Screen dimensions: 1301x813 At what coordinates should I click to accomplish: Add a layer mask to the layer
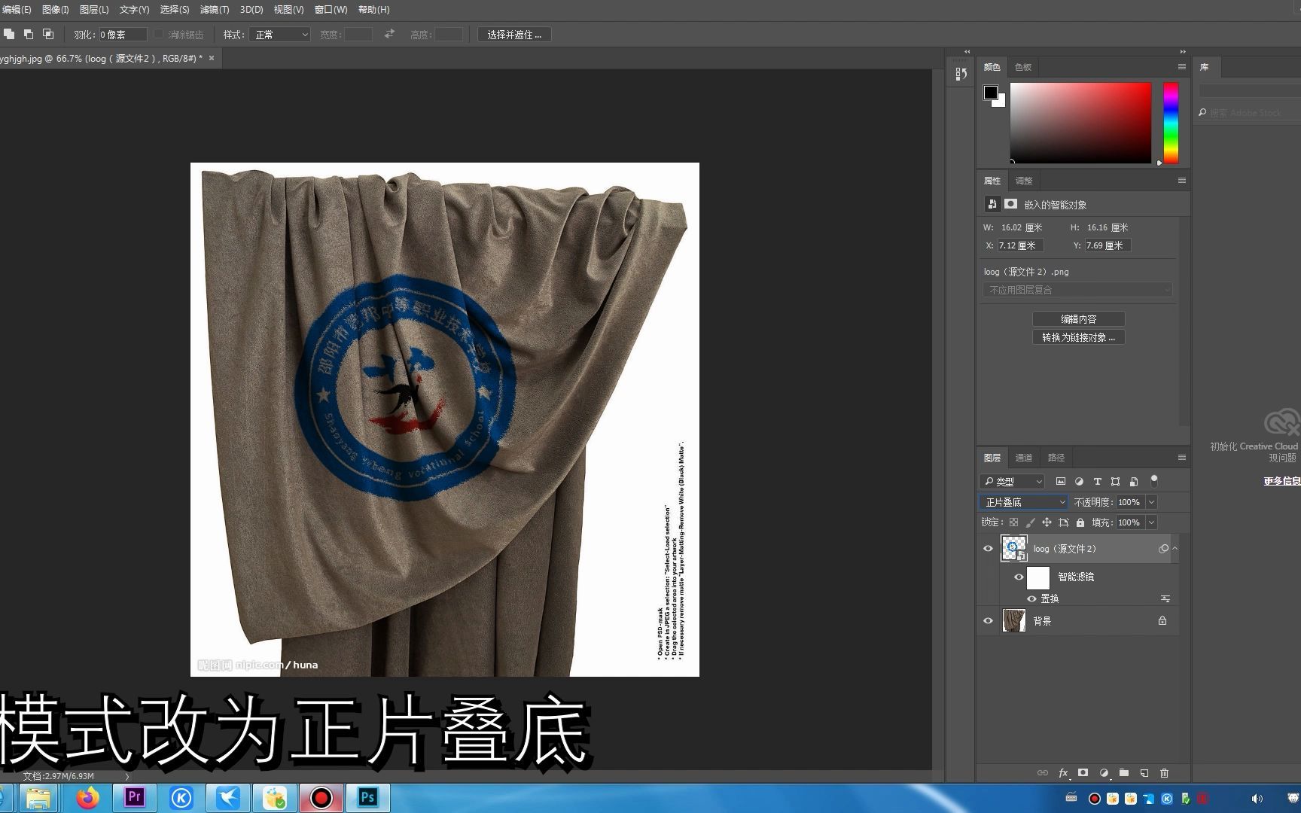[x=1083, y=772]
